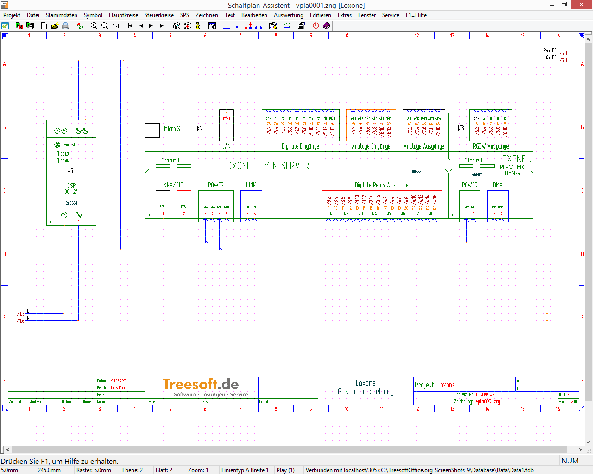Toggle the green checkmark icon in toolbar
This screenshot has height=474, width=593.
[x=5, y=26]
